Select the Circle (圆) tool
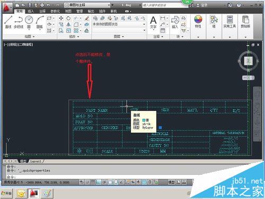 pyautogui.click(x=29, y=22)
